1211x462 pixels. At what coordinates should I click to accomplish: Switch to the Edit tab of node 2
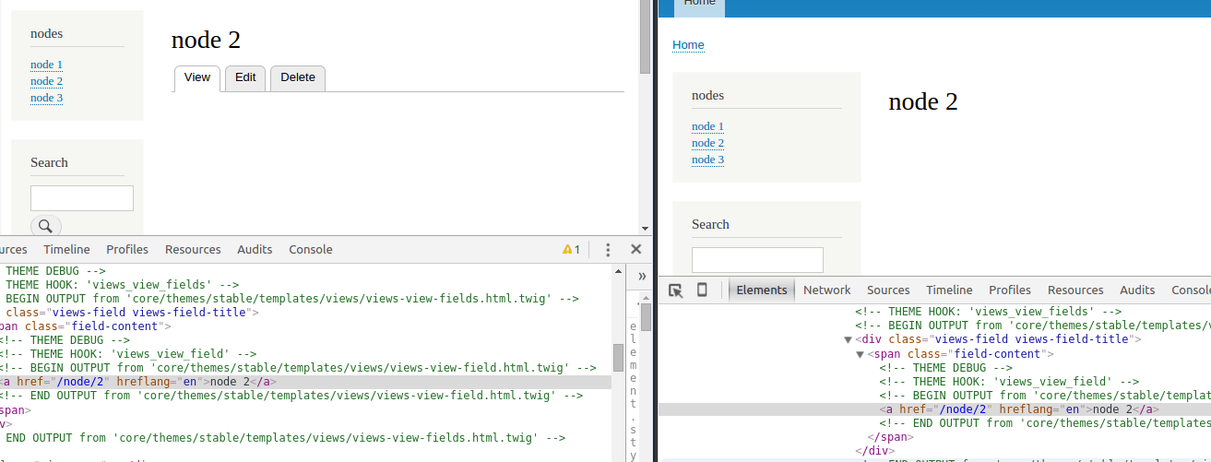point(245,78)
